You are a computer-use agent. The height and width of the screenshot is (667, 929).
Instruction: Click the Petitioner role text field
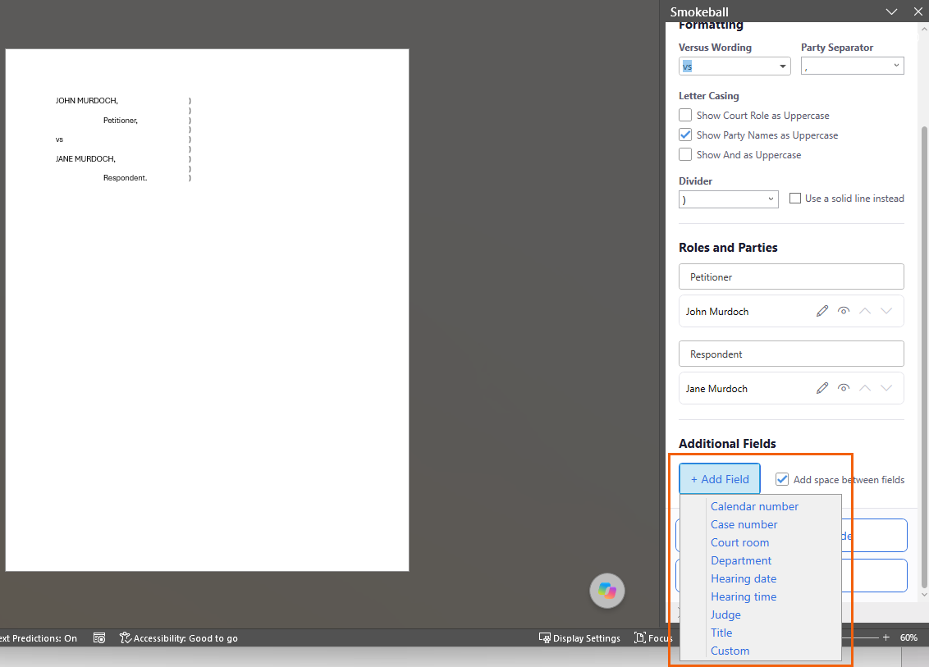click(x=791, y=276)
